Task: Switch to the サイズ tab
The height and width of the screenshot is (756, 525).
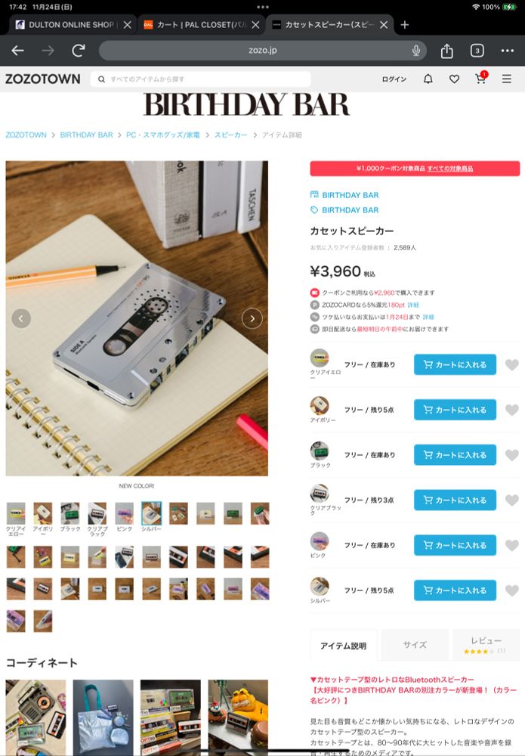Action: (x=415, y=645)
